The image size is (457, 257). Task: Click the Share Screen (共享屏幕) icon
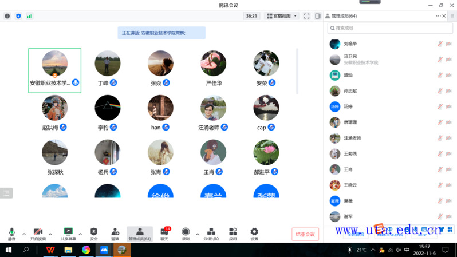tap(68, 233)
